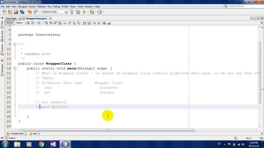Click the Find Selection magnifier icon

[x=46, y=23]
